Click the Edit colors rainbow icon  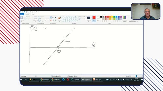(x=125, y=17)
